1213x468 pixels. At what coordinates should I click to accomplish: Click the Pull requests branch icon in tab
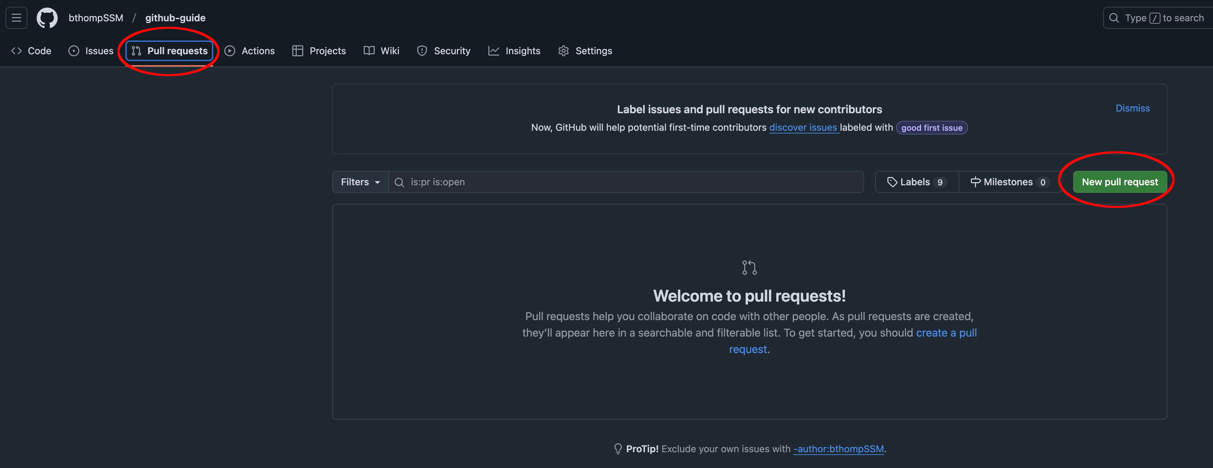[137, 51]
